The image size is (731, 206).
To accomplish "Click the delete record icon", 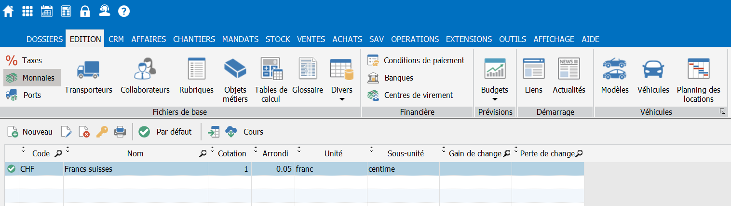I will pyautogui.click(x=84, y=132).
